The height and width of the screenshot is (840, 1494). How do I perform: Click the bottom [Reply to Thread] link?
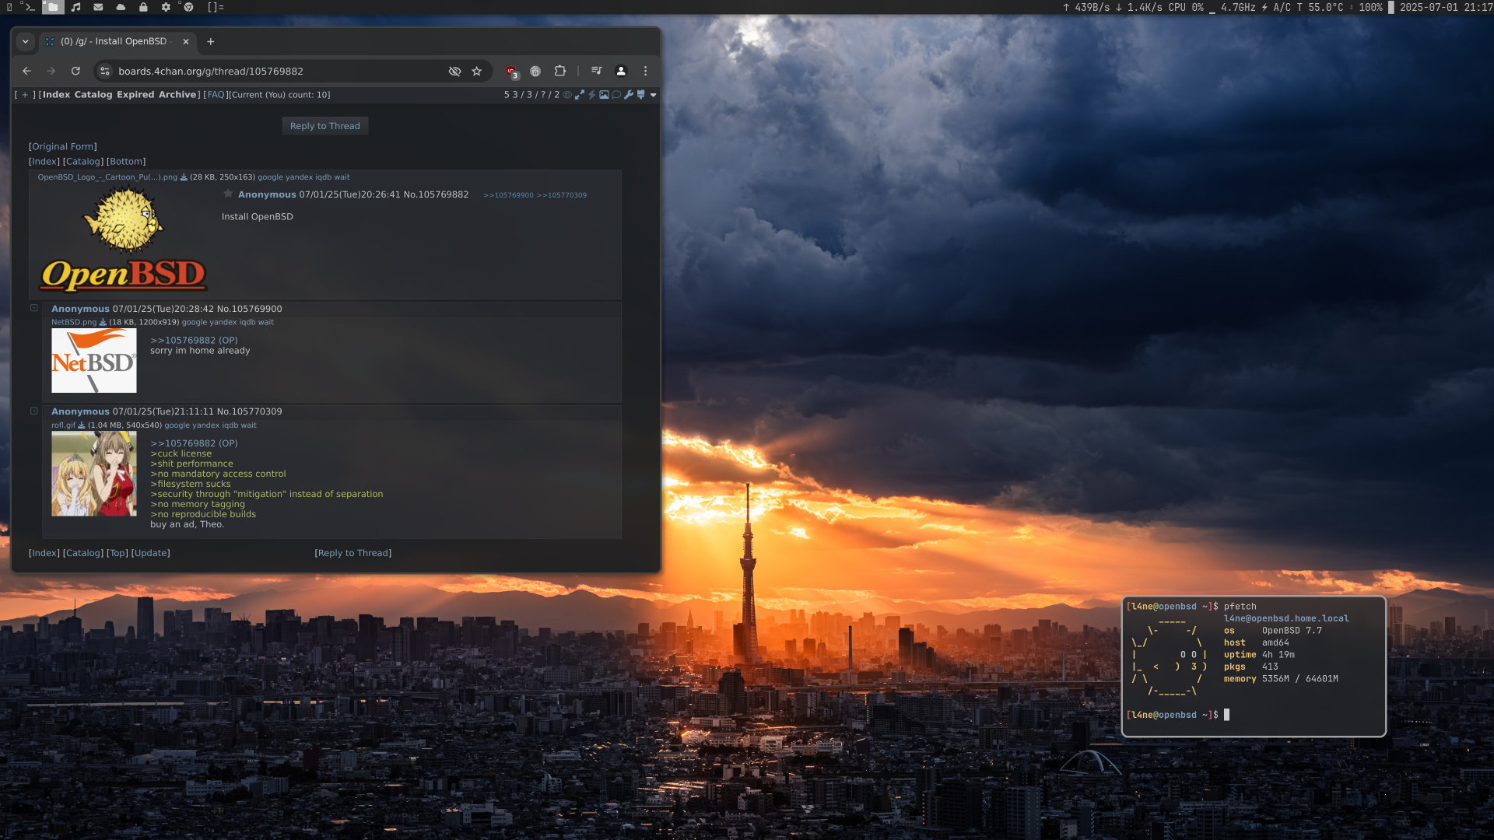click(353, 553)
